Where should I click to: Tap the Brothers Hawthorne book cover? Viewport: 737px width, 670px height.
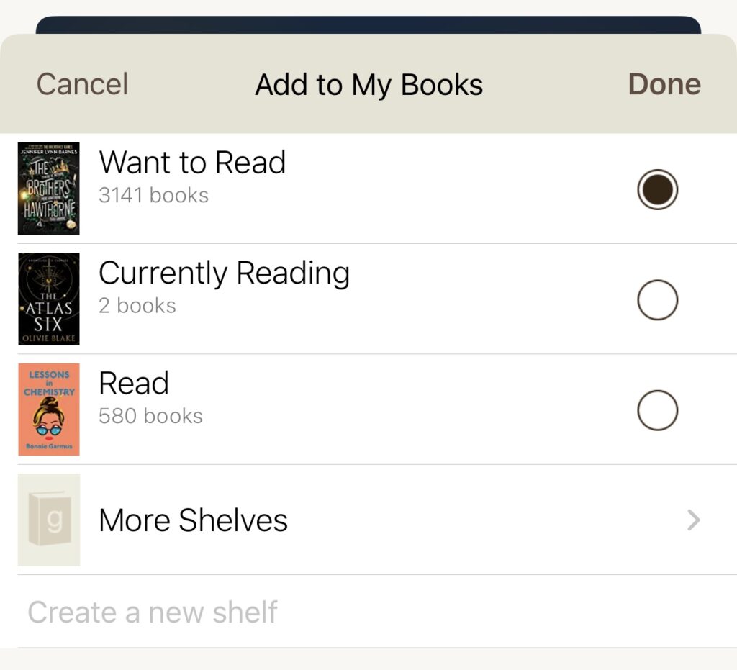coord(49,189)
